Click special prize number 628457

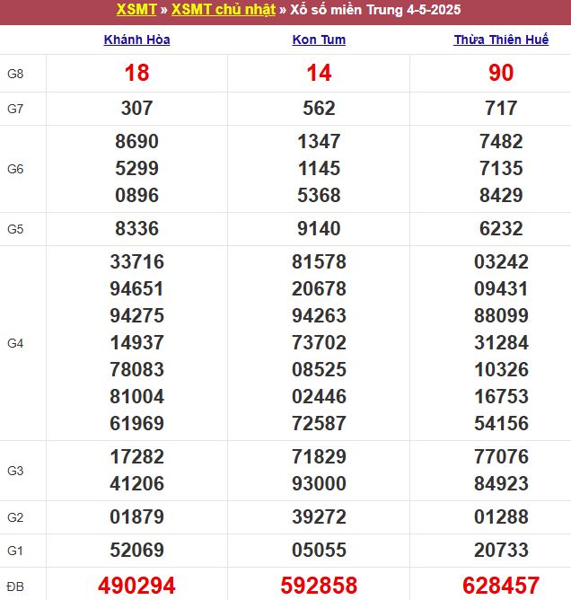(x=501, y=586)
